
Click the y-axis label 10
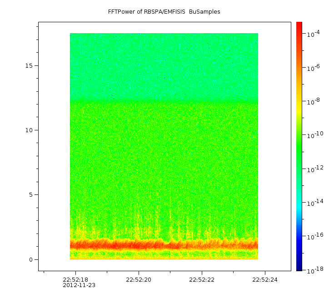pos(29,130)
